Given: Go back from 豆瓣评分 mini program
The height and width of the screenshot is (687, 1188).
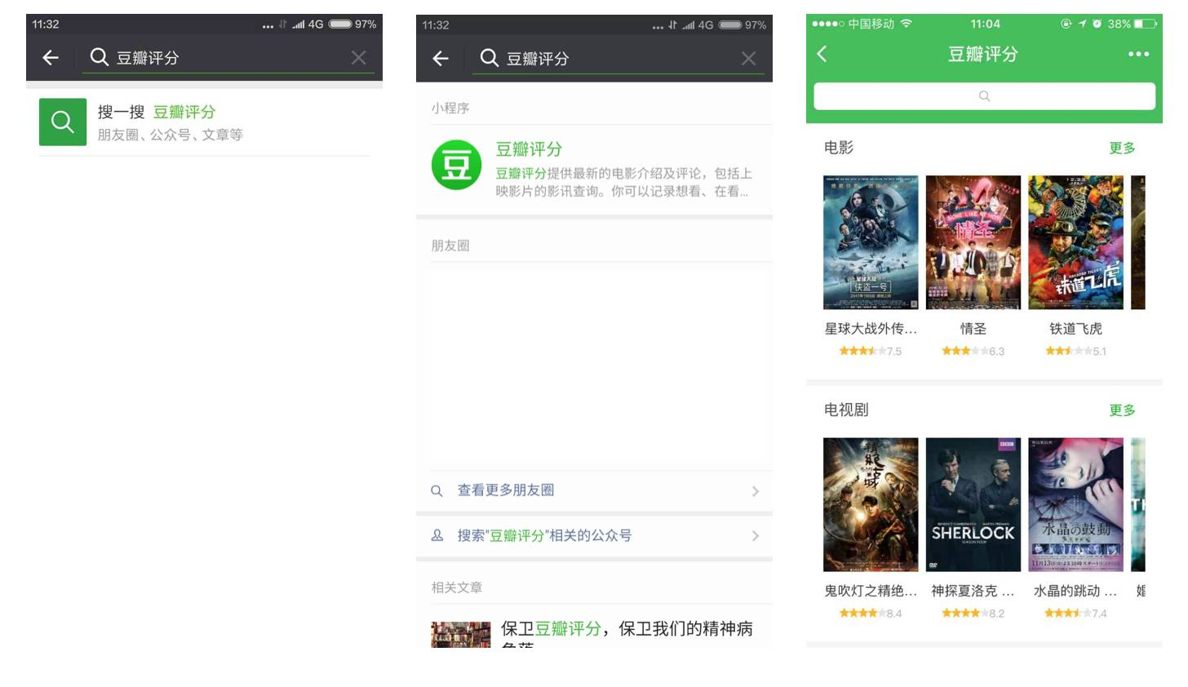Looking at the screenshot, I should pos(822,54).
